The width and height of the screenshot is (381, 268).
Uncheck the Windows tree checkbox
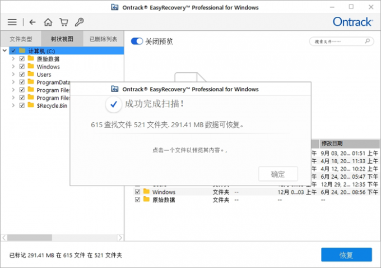click(22, 66)
